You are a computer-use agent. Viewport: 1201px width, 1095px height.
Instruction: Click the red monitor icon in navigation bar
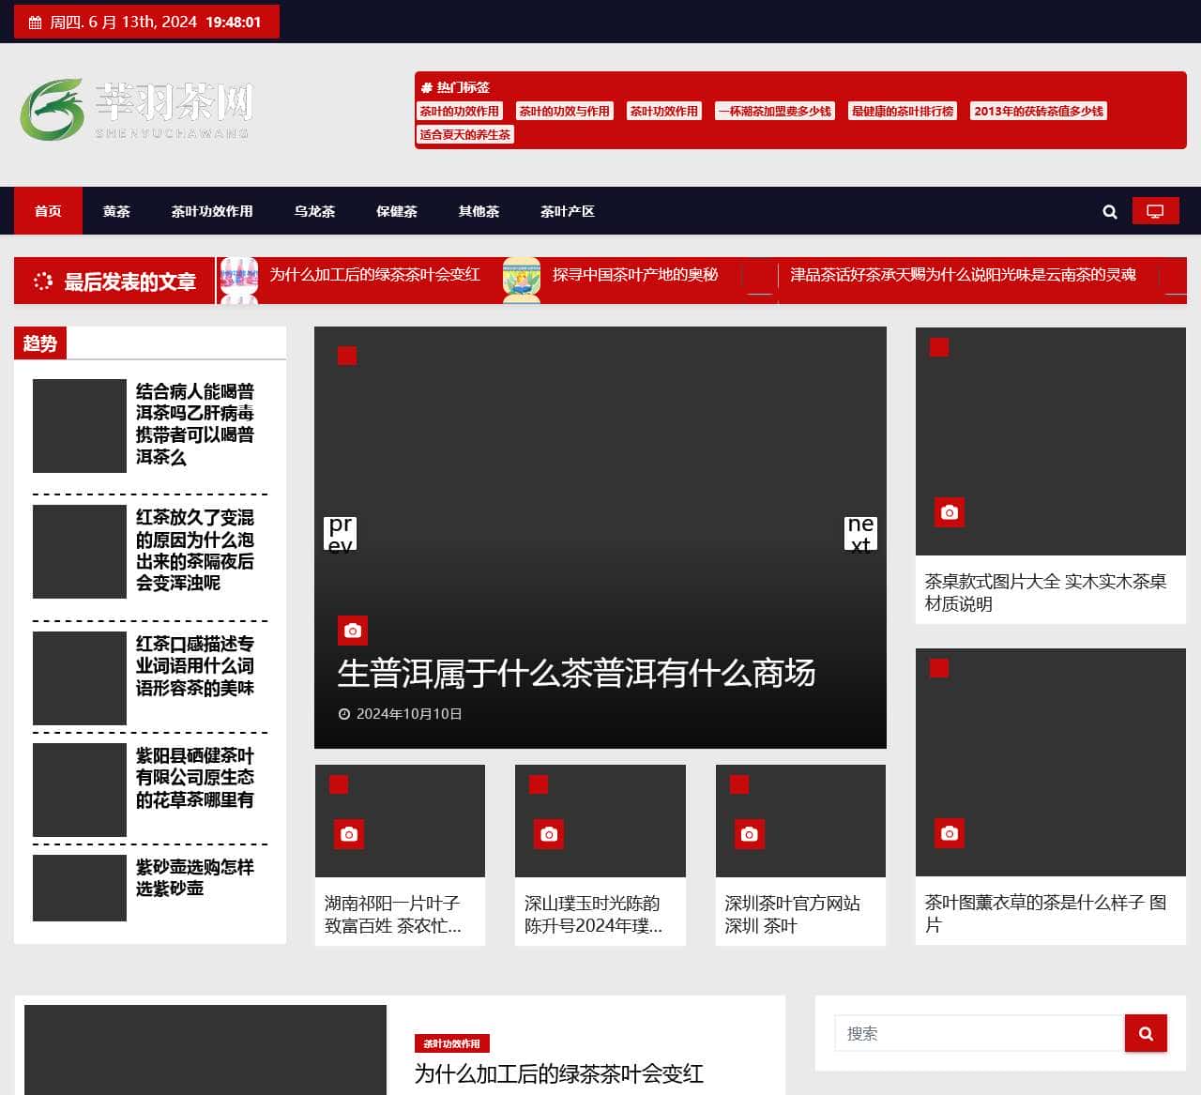[1155, 211]
